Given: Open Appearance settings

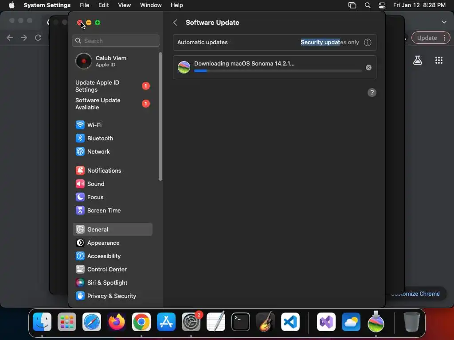Looking at the screenshot, I should (x=112, y=243).
